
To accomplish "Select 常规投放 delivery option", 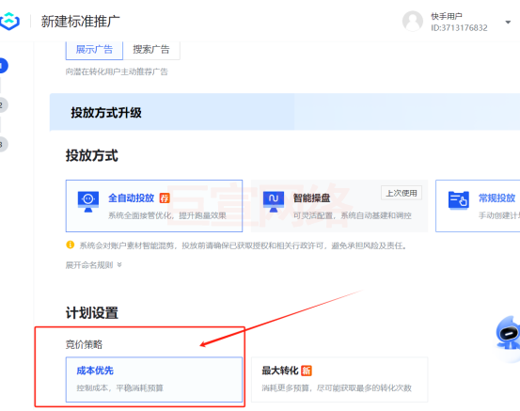I will click(x=478, y=206).
